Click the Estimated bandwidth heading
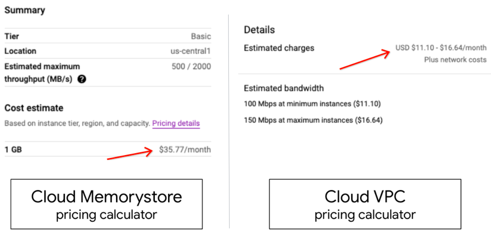The width and height of the screenshot is (491, 233). click(x=284, y=88)
